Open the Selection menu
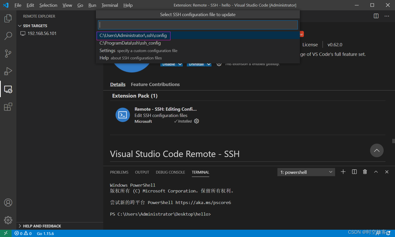Viewport: 395px width, 237px height. (48, 5)
